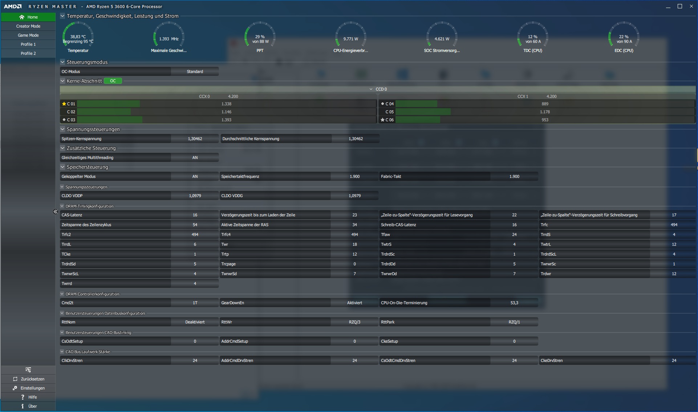This screenshot has height=412, width=698.
Task: Click the star marker on core C 06
Action: point(382,120)
